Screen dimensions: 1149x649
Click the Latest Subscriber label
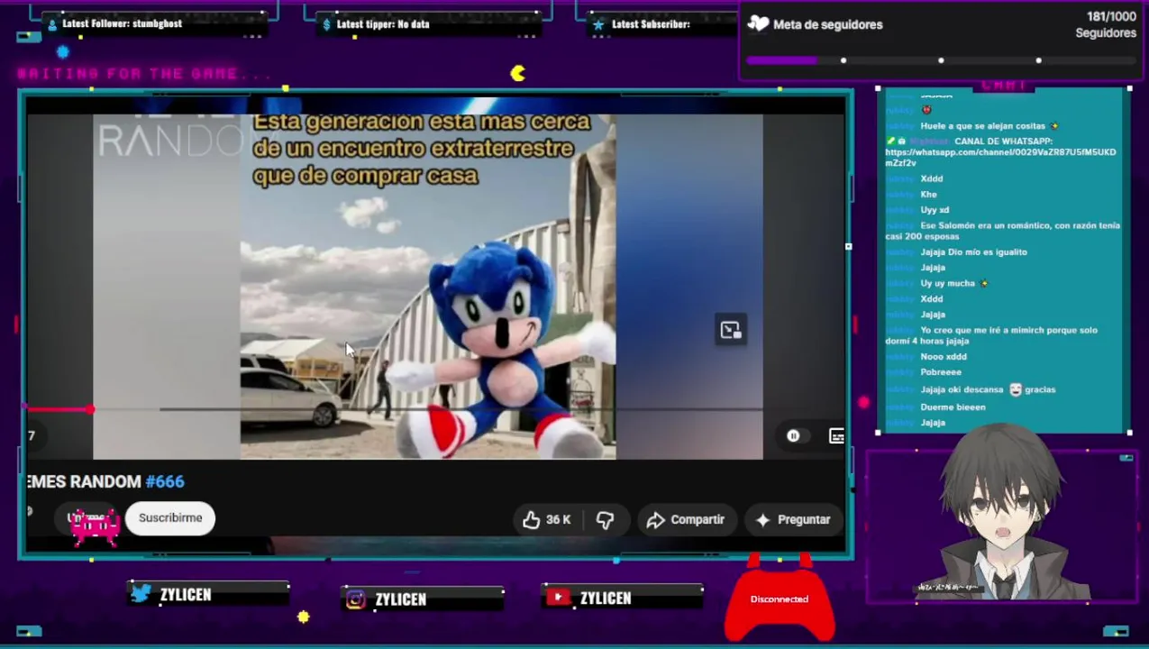[651, 24]
